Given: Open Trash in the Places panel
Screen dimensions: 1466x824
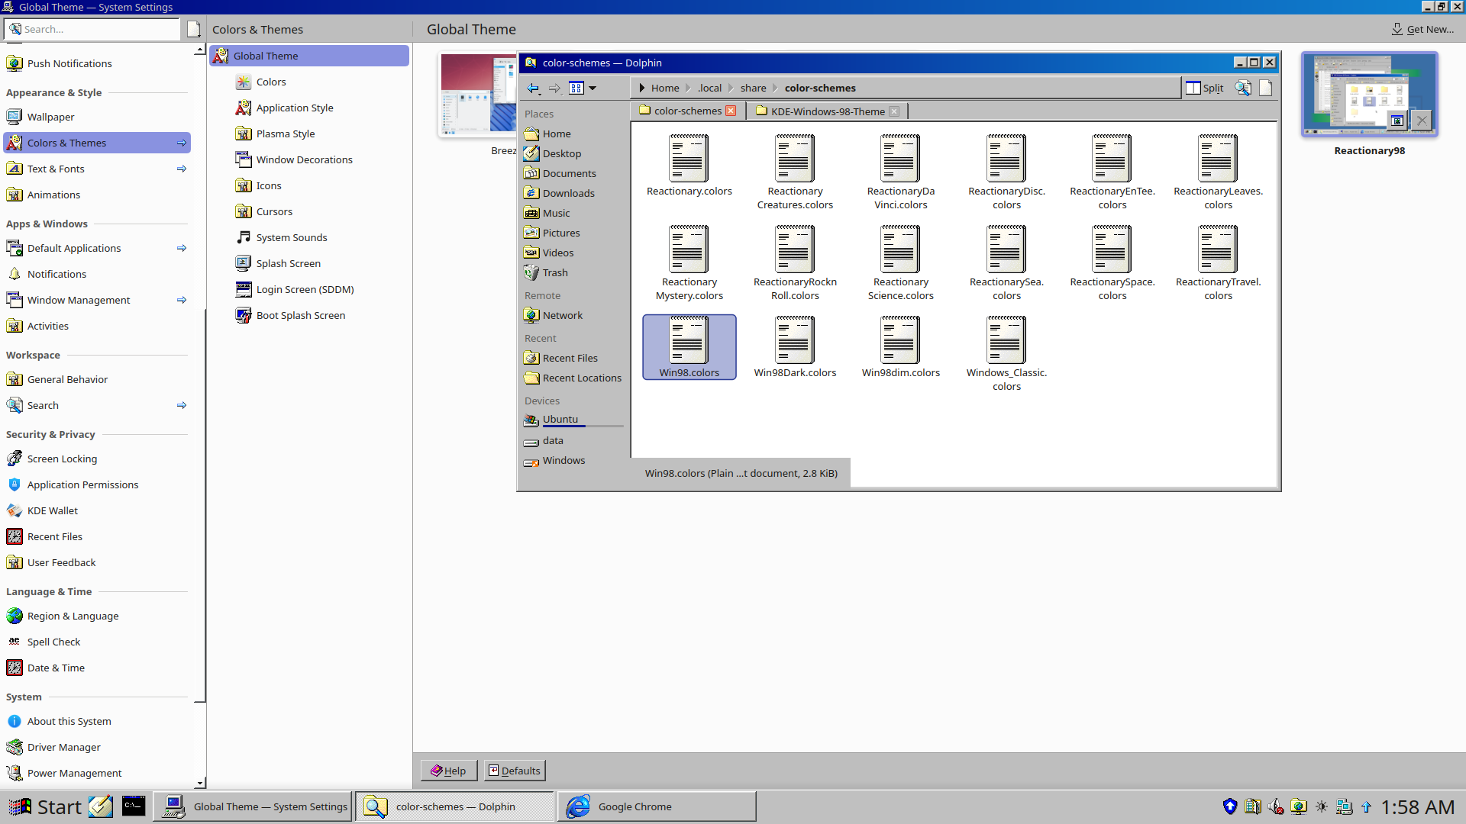Looking at the screenshot, I should pyautogui.click(x=554, y=273).
